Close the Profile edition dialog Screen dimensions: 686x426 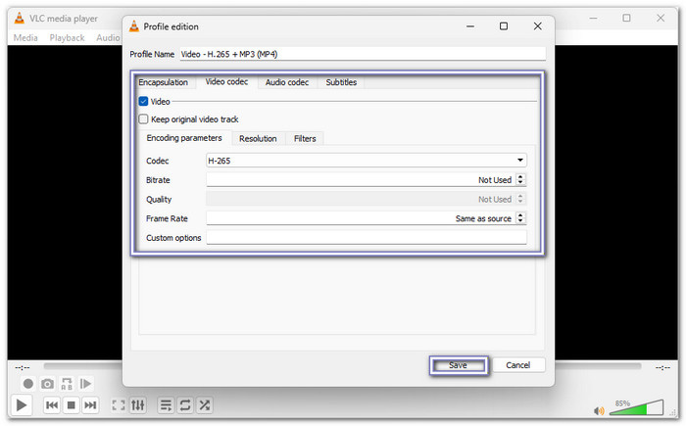pyautogui.click(x=538, y=26)
